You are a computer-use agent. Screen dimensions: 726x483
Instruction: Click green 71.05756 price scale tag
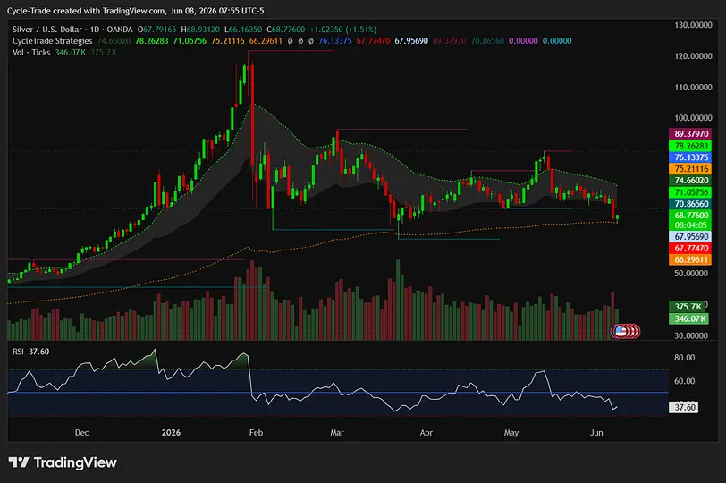click(x=690, y=192)
